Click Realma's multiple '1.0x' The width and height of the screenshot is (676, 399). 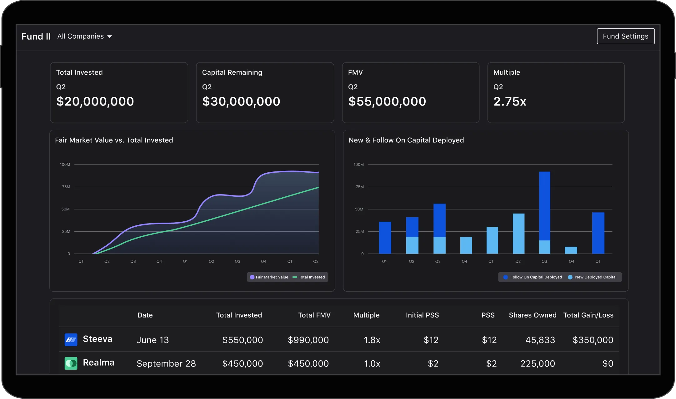pos(372,364)
